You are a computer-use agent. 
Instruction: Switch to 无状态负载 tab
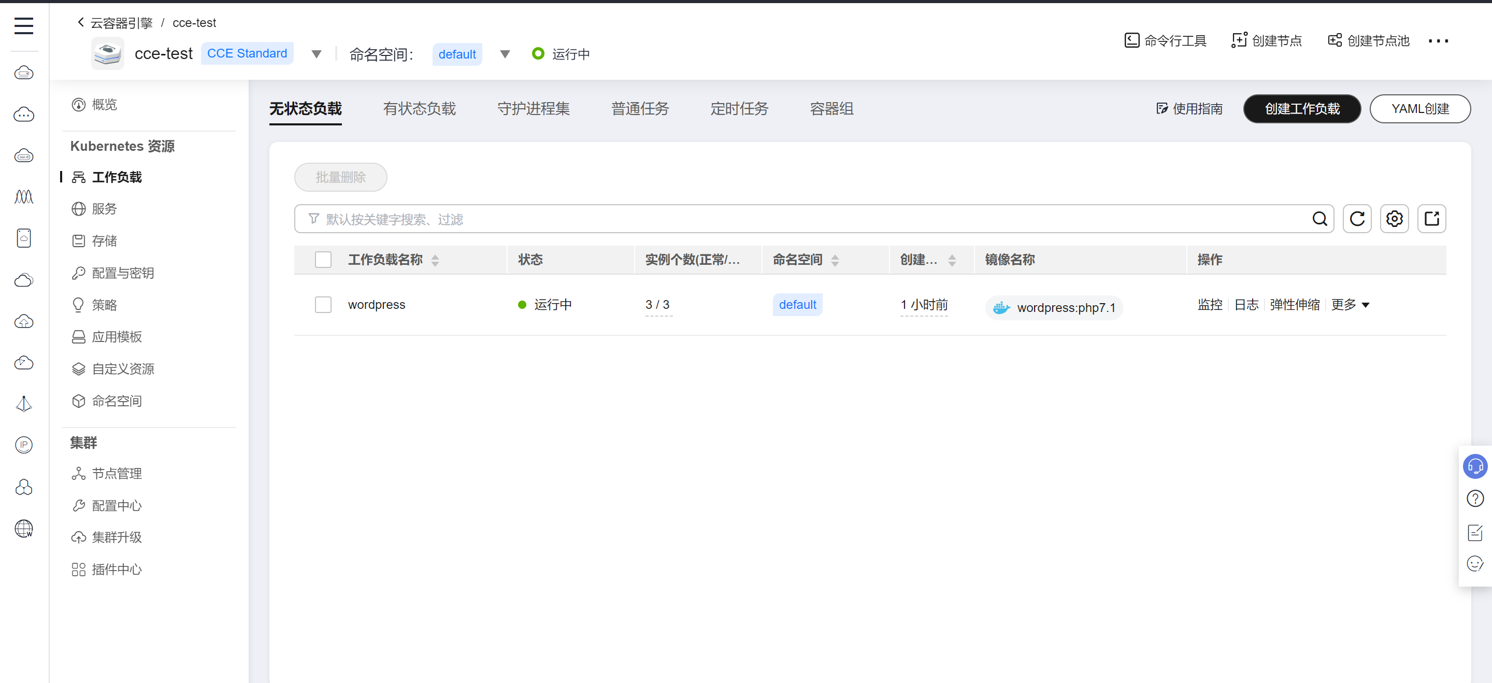305,109
